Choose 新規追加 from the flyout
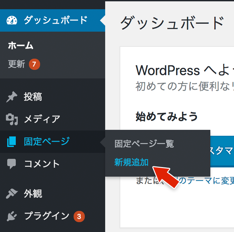The height and width of the screenshot is (232, 234). 131,162
